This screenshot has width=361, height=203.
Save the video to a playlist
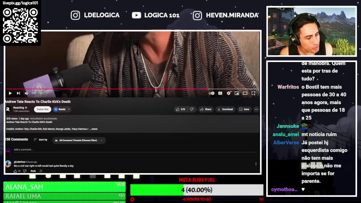244,109
